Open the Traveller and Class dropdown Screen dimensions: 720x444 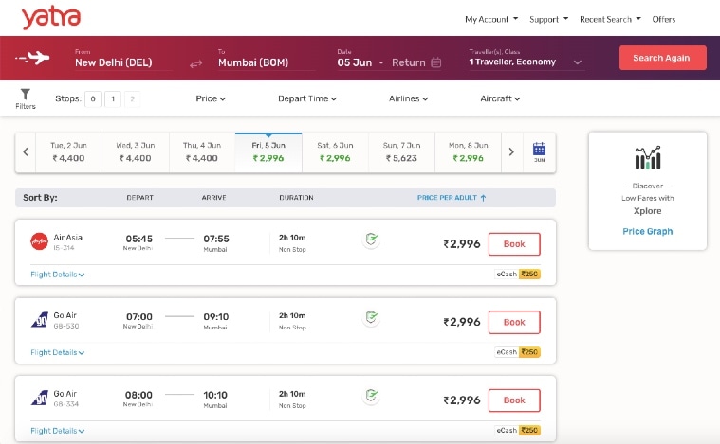click(526, 59)
